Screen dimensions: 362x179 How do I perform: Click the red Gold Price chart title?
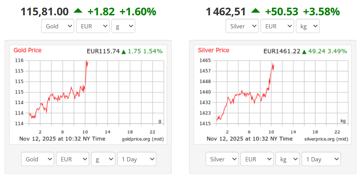[x=27, y=50]
